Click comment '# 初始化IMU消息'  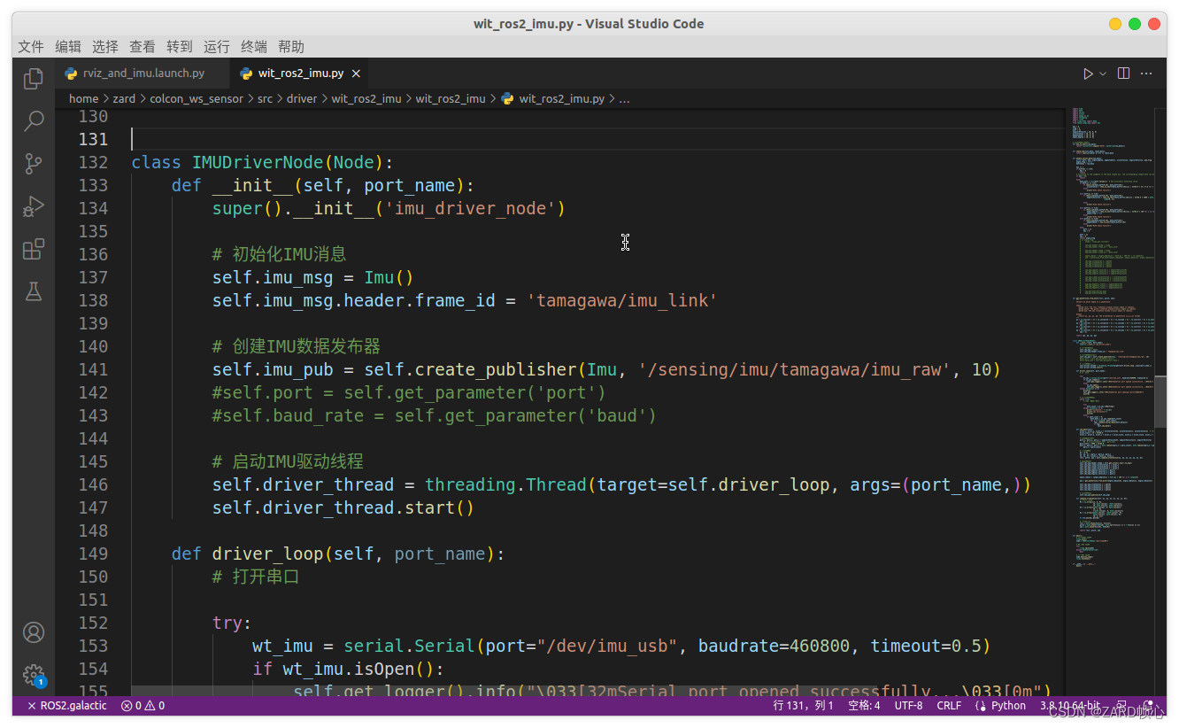click(x=279, y=254)
